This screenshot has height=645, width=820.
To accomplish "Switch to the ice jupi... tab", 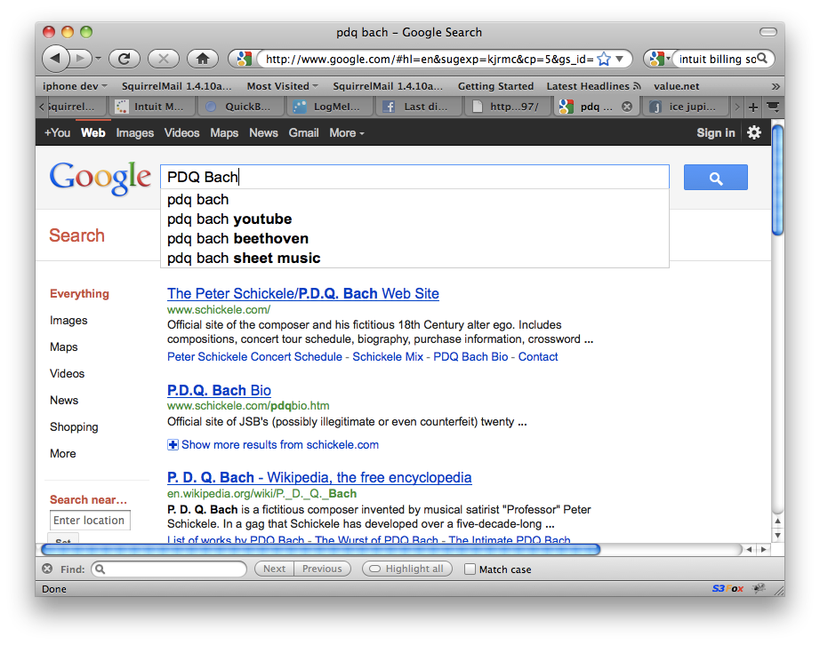I will [x=686, y=107].
